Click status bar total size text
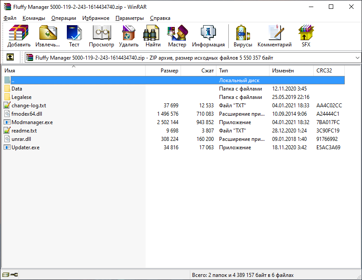362x280 pixels. tap(243, 275)
